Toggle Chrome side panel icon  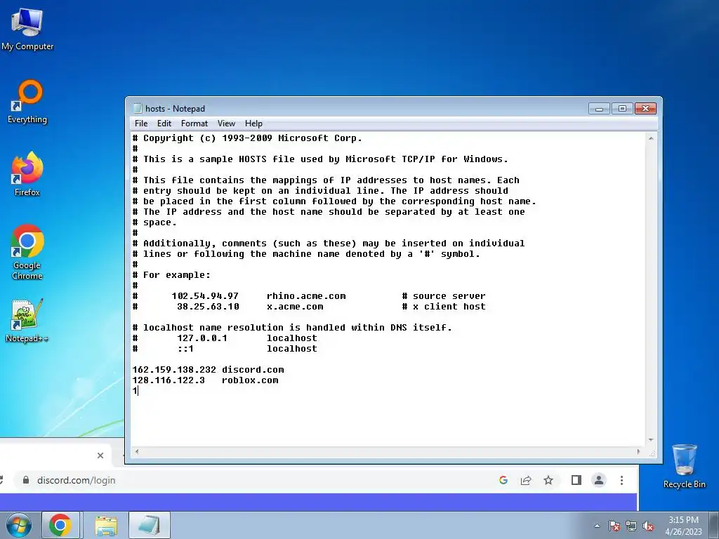pyautogui.click(x=576, y=480)
